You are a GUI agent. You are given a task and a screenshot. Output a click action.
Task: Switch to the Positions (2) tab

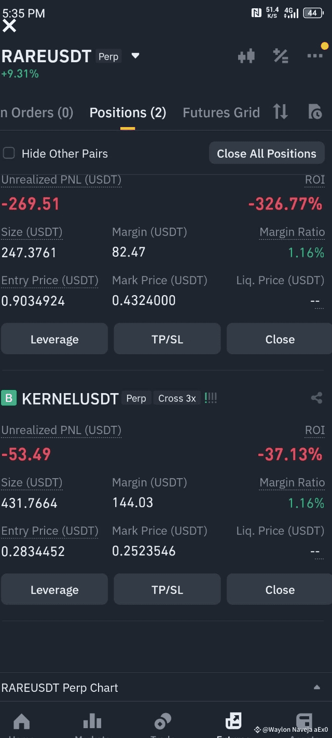tap(128, 113)
